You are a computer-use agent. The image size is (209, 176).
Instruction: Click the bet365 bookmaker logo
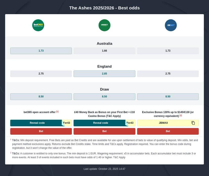pos(38,25)
